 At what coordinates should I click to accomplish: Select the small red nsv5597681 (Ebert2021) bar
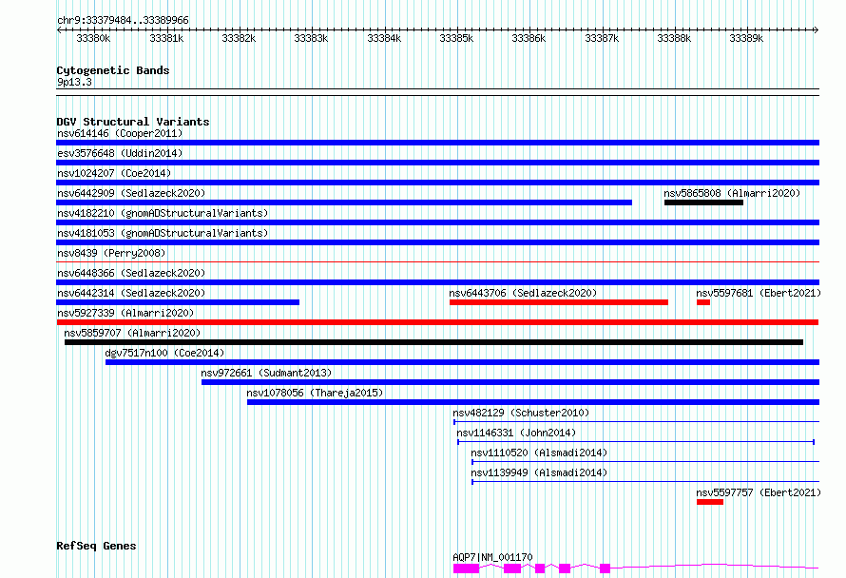pyautogui.click(x=703, y=302)
